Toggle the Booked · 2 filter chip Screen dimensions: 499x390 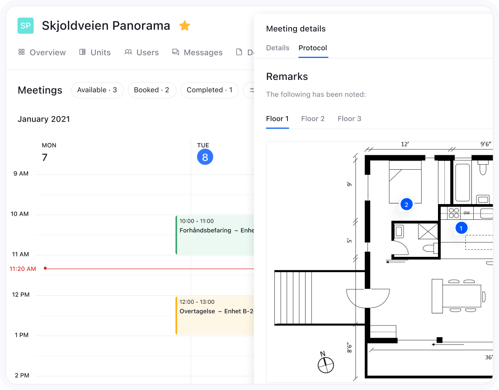151,90
